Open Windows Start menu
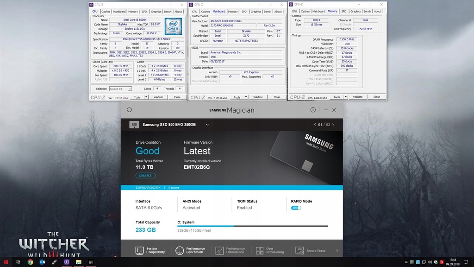 [x=6, y=262]
